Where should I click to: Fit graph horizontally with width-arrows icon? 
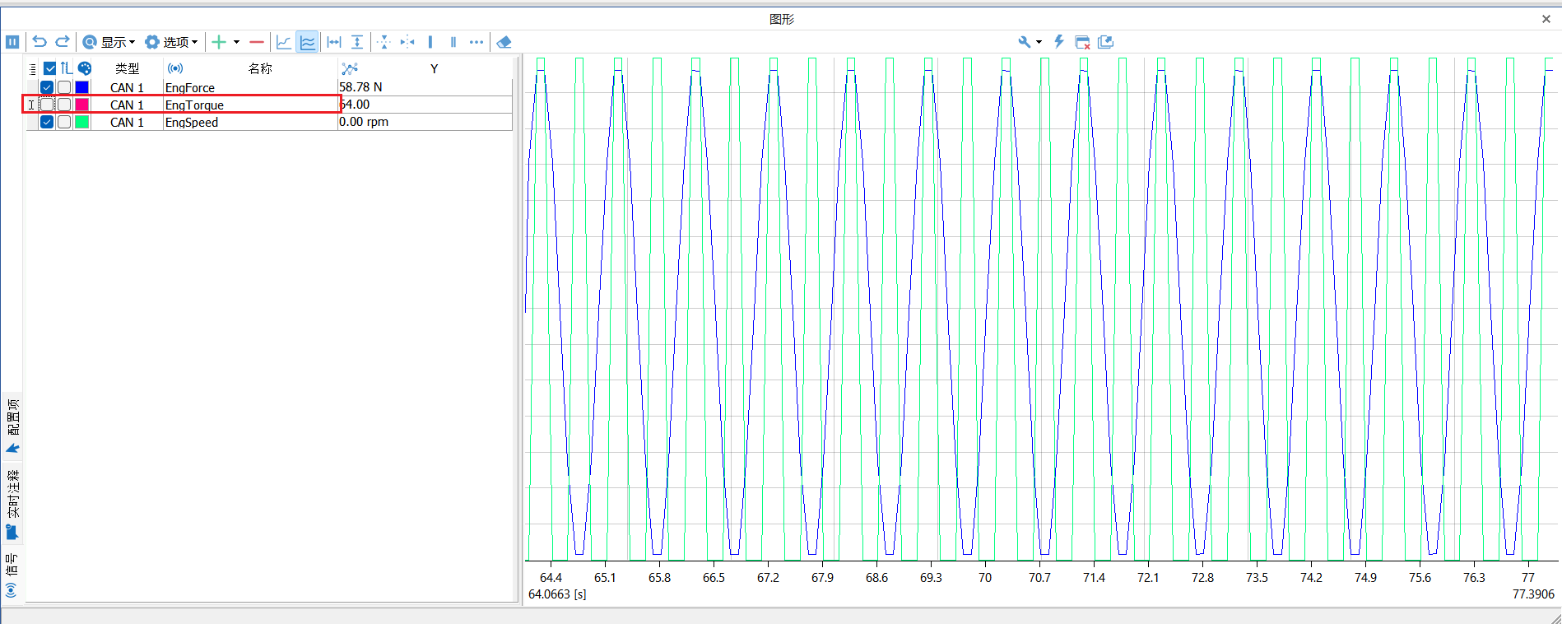point(334,42)
